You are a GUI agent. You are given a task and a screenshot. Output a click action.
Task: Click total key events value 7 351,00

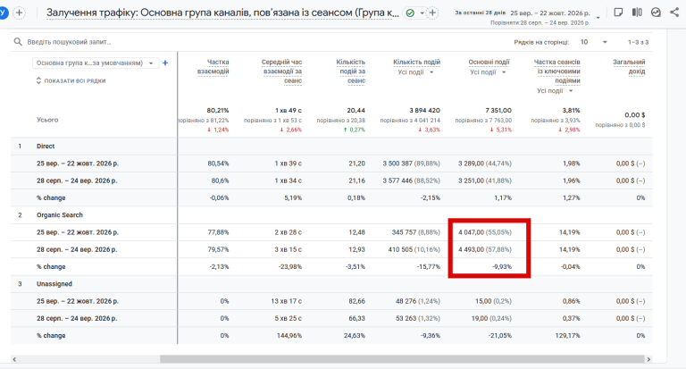tap(498, 110)
